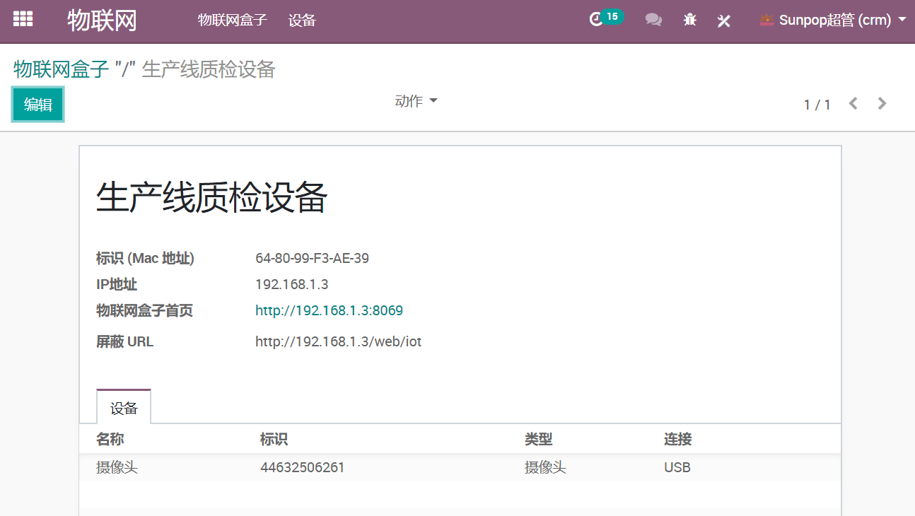Click the 屏蔽 URL label
This screenshot has width=915, height=516.
(x=124, y=342)
